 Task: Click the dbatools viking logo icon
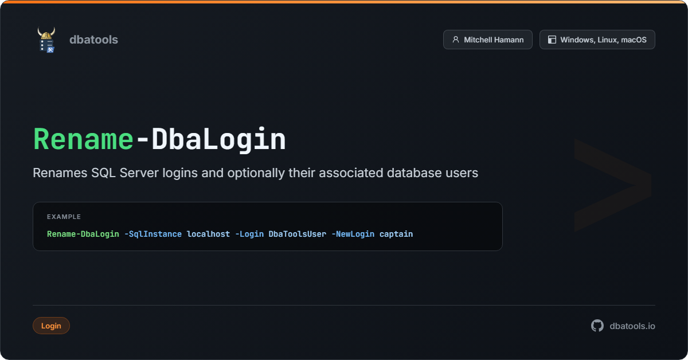tap(46, 40)
